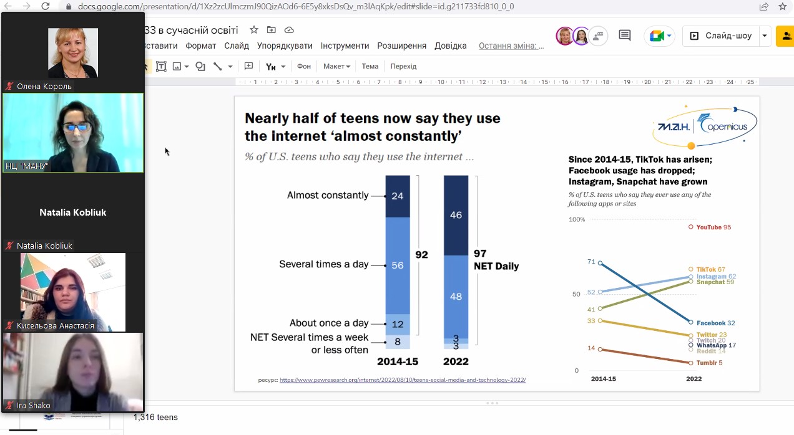Expand the line tool dropdown arrow
Image resolution: width=794 pixels, height=435 pixels.
[230, 66]
